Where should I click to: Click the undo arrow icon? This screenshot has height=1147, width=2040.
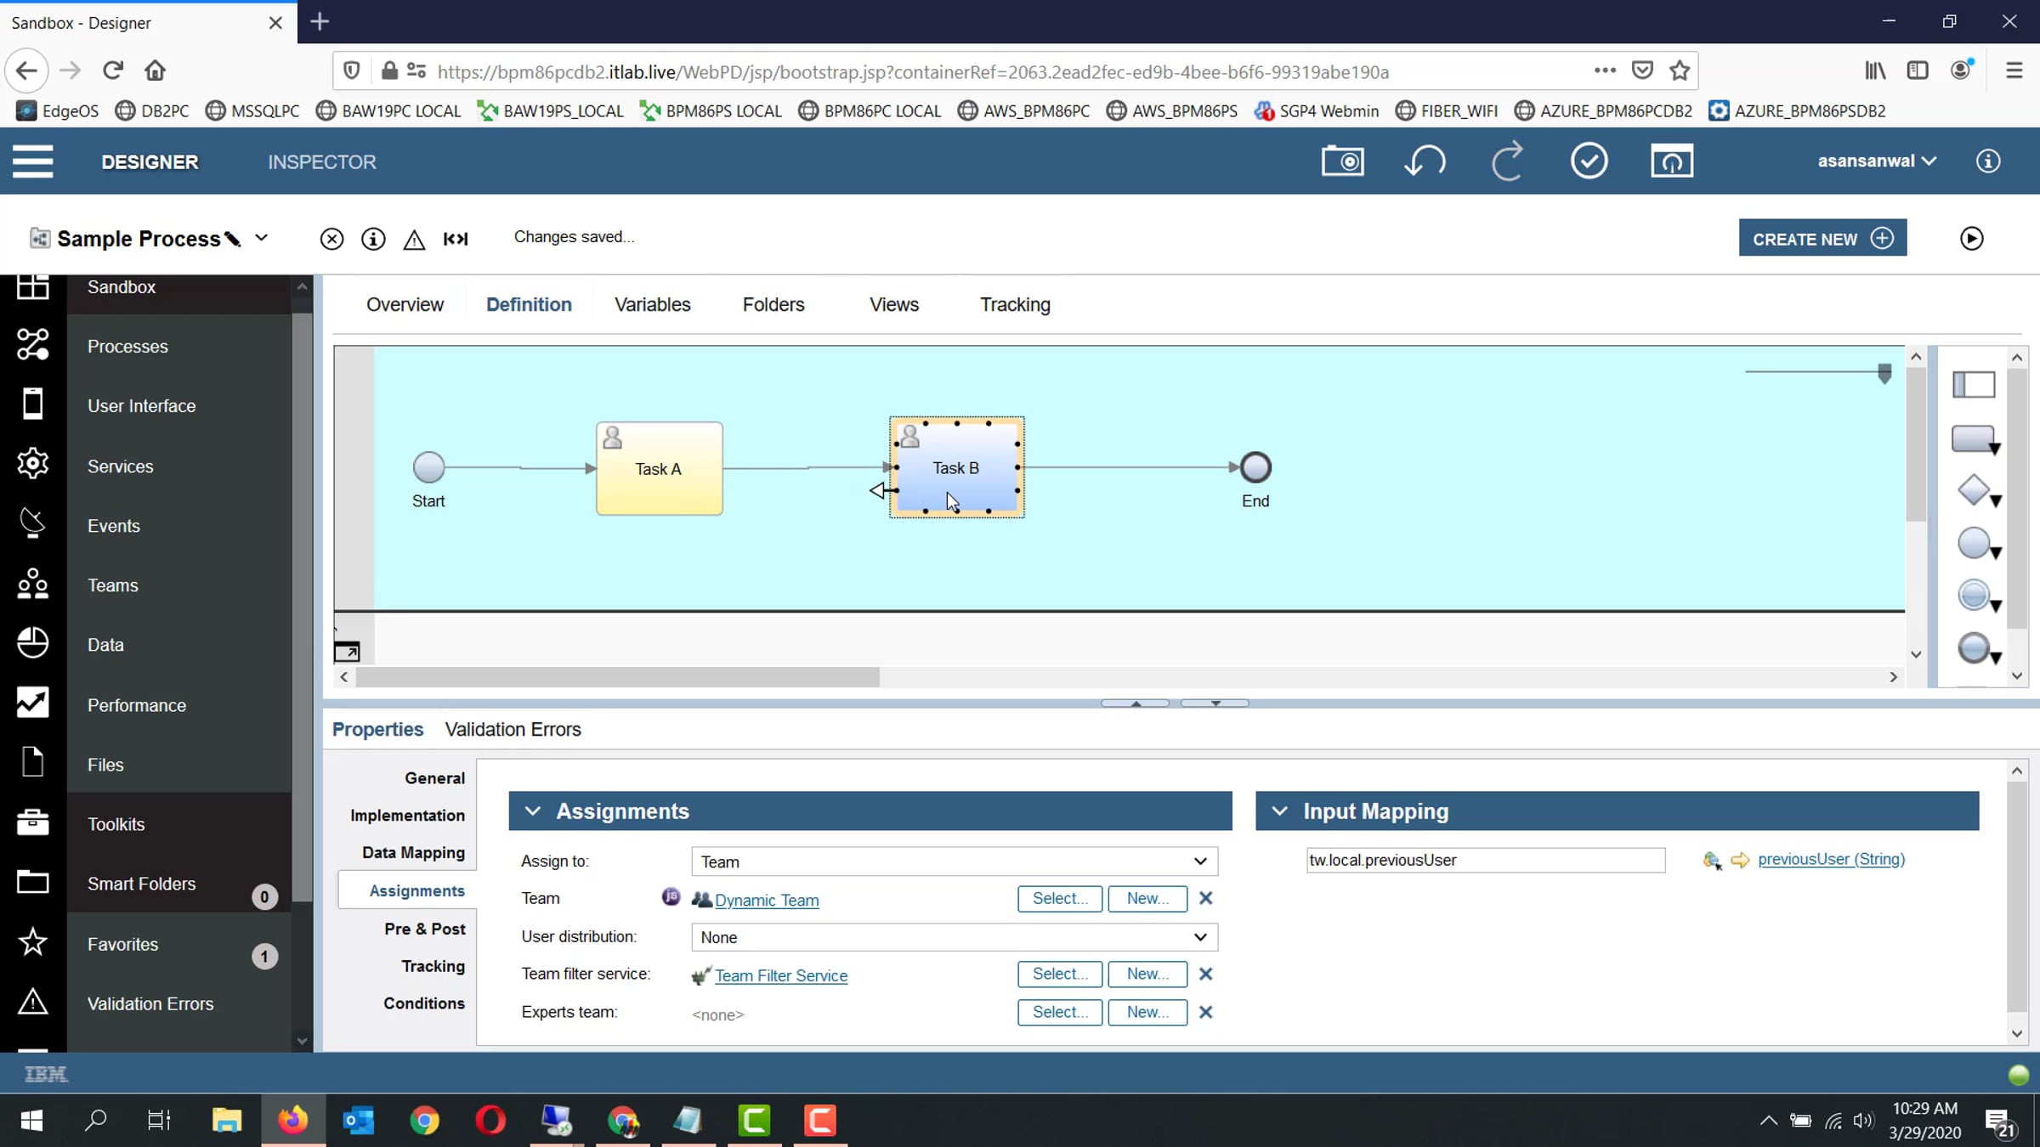click(x=1425, y=161)
